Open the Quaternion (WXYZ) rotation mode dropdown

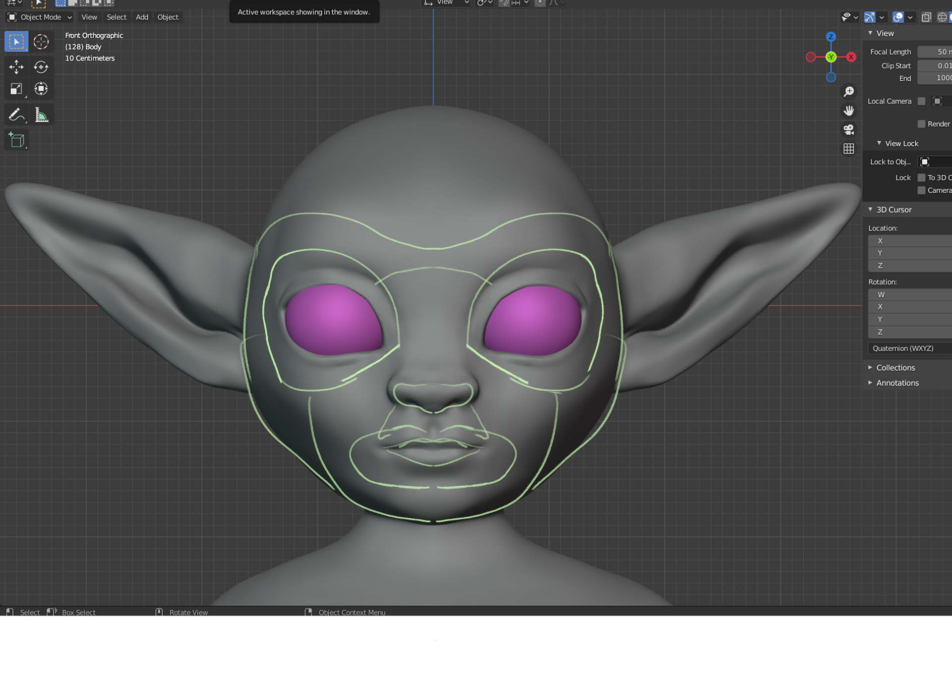910,348
